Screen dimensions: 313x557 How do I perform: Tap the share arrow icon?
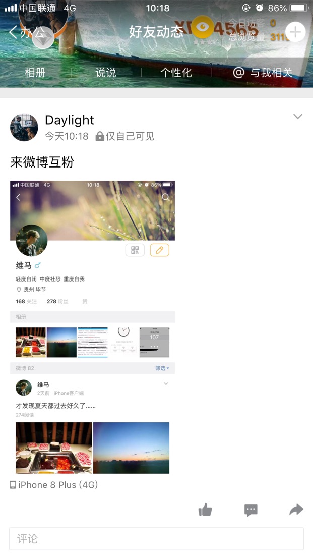coord(296,510)
